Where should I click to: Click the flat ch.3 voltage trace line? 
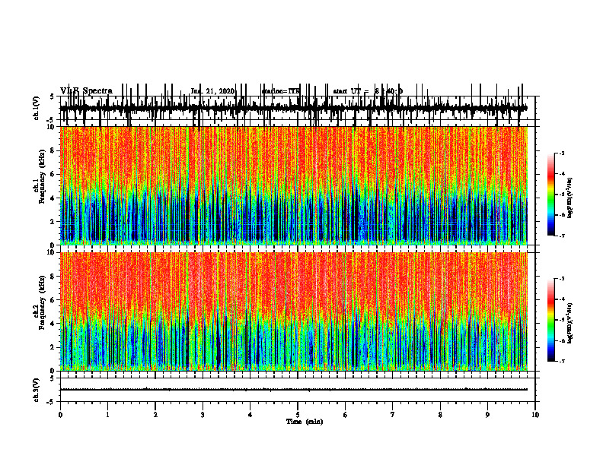[x=293, y=390]
